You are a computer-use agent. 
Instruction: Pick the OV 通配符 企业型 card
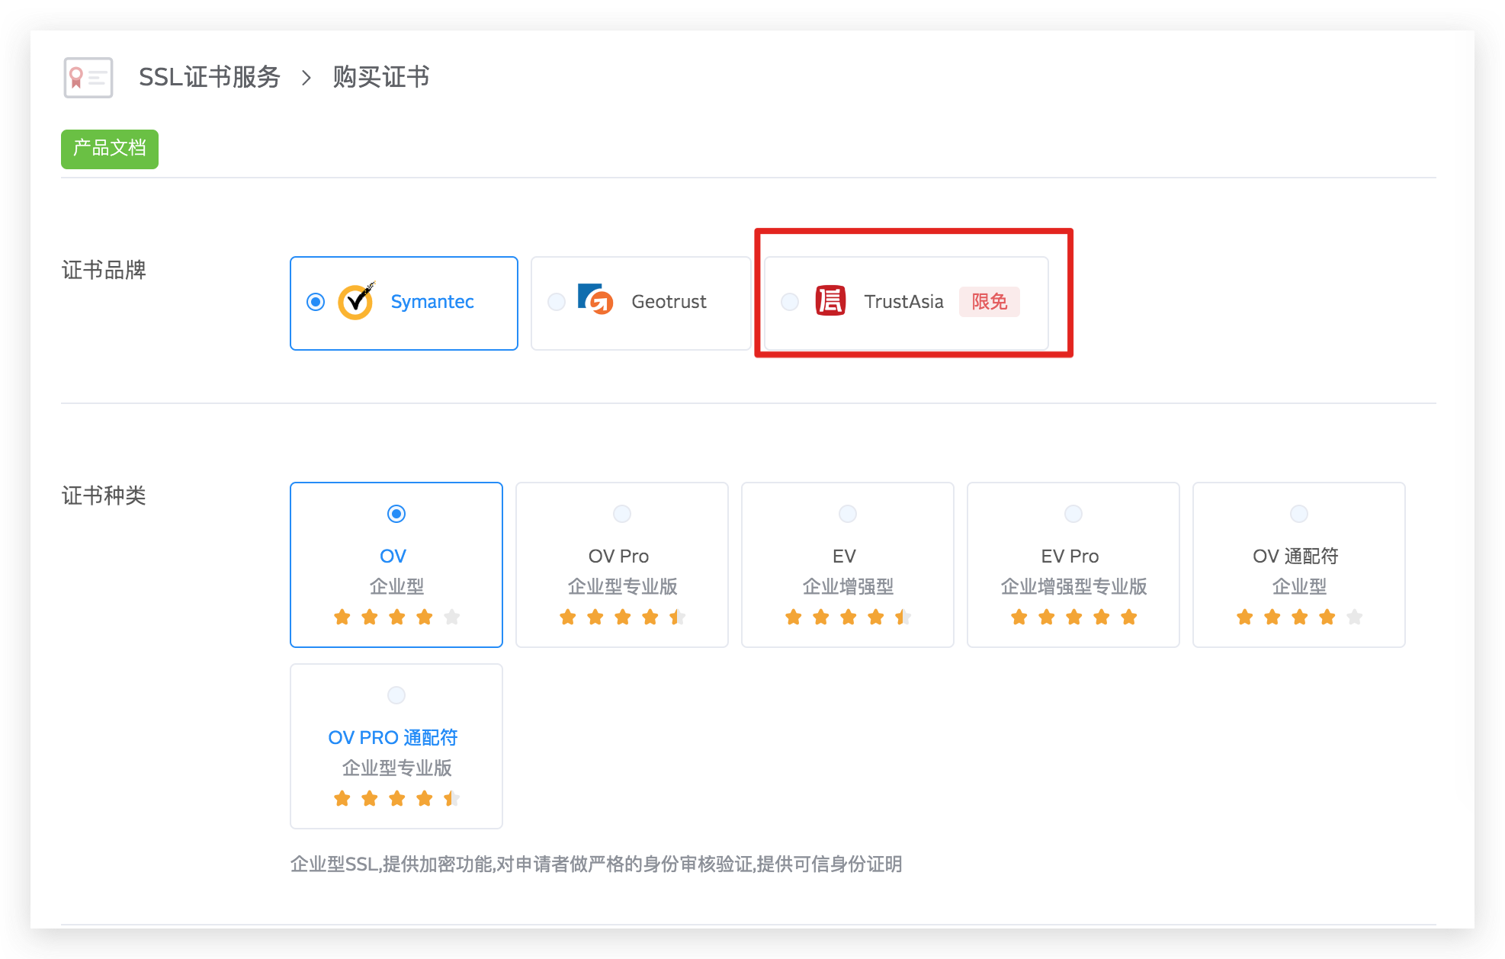(1298, 564)
